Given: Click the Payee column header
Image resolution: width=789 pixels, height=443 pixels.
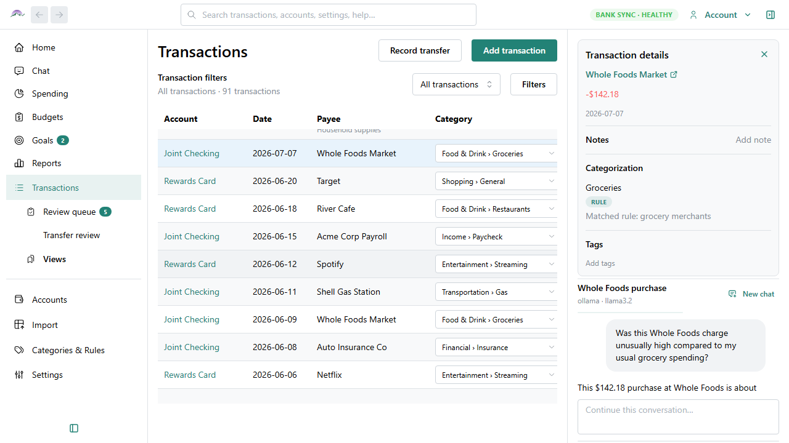Looking at the screenshot, I should 329,119.
